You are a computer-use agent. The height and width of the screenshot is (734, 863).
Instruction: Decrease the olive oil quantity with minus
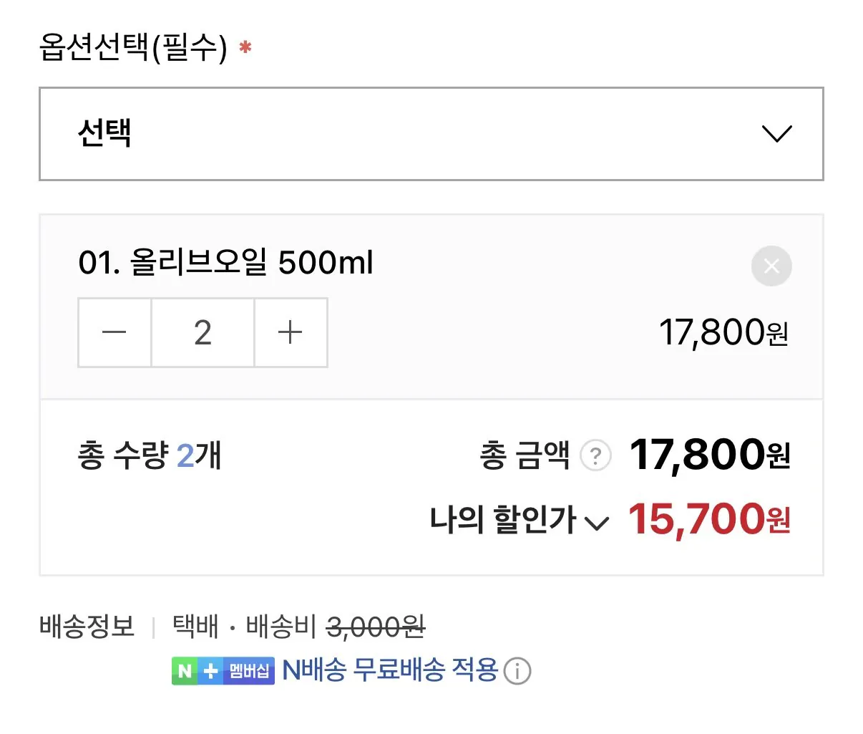tap(114, 332)
